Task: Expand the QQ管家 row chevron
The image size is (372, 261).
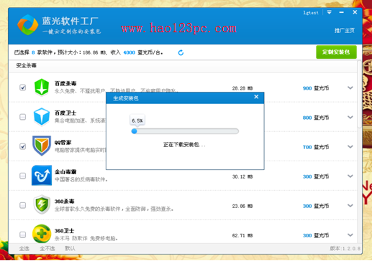Action: point(350,146)
